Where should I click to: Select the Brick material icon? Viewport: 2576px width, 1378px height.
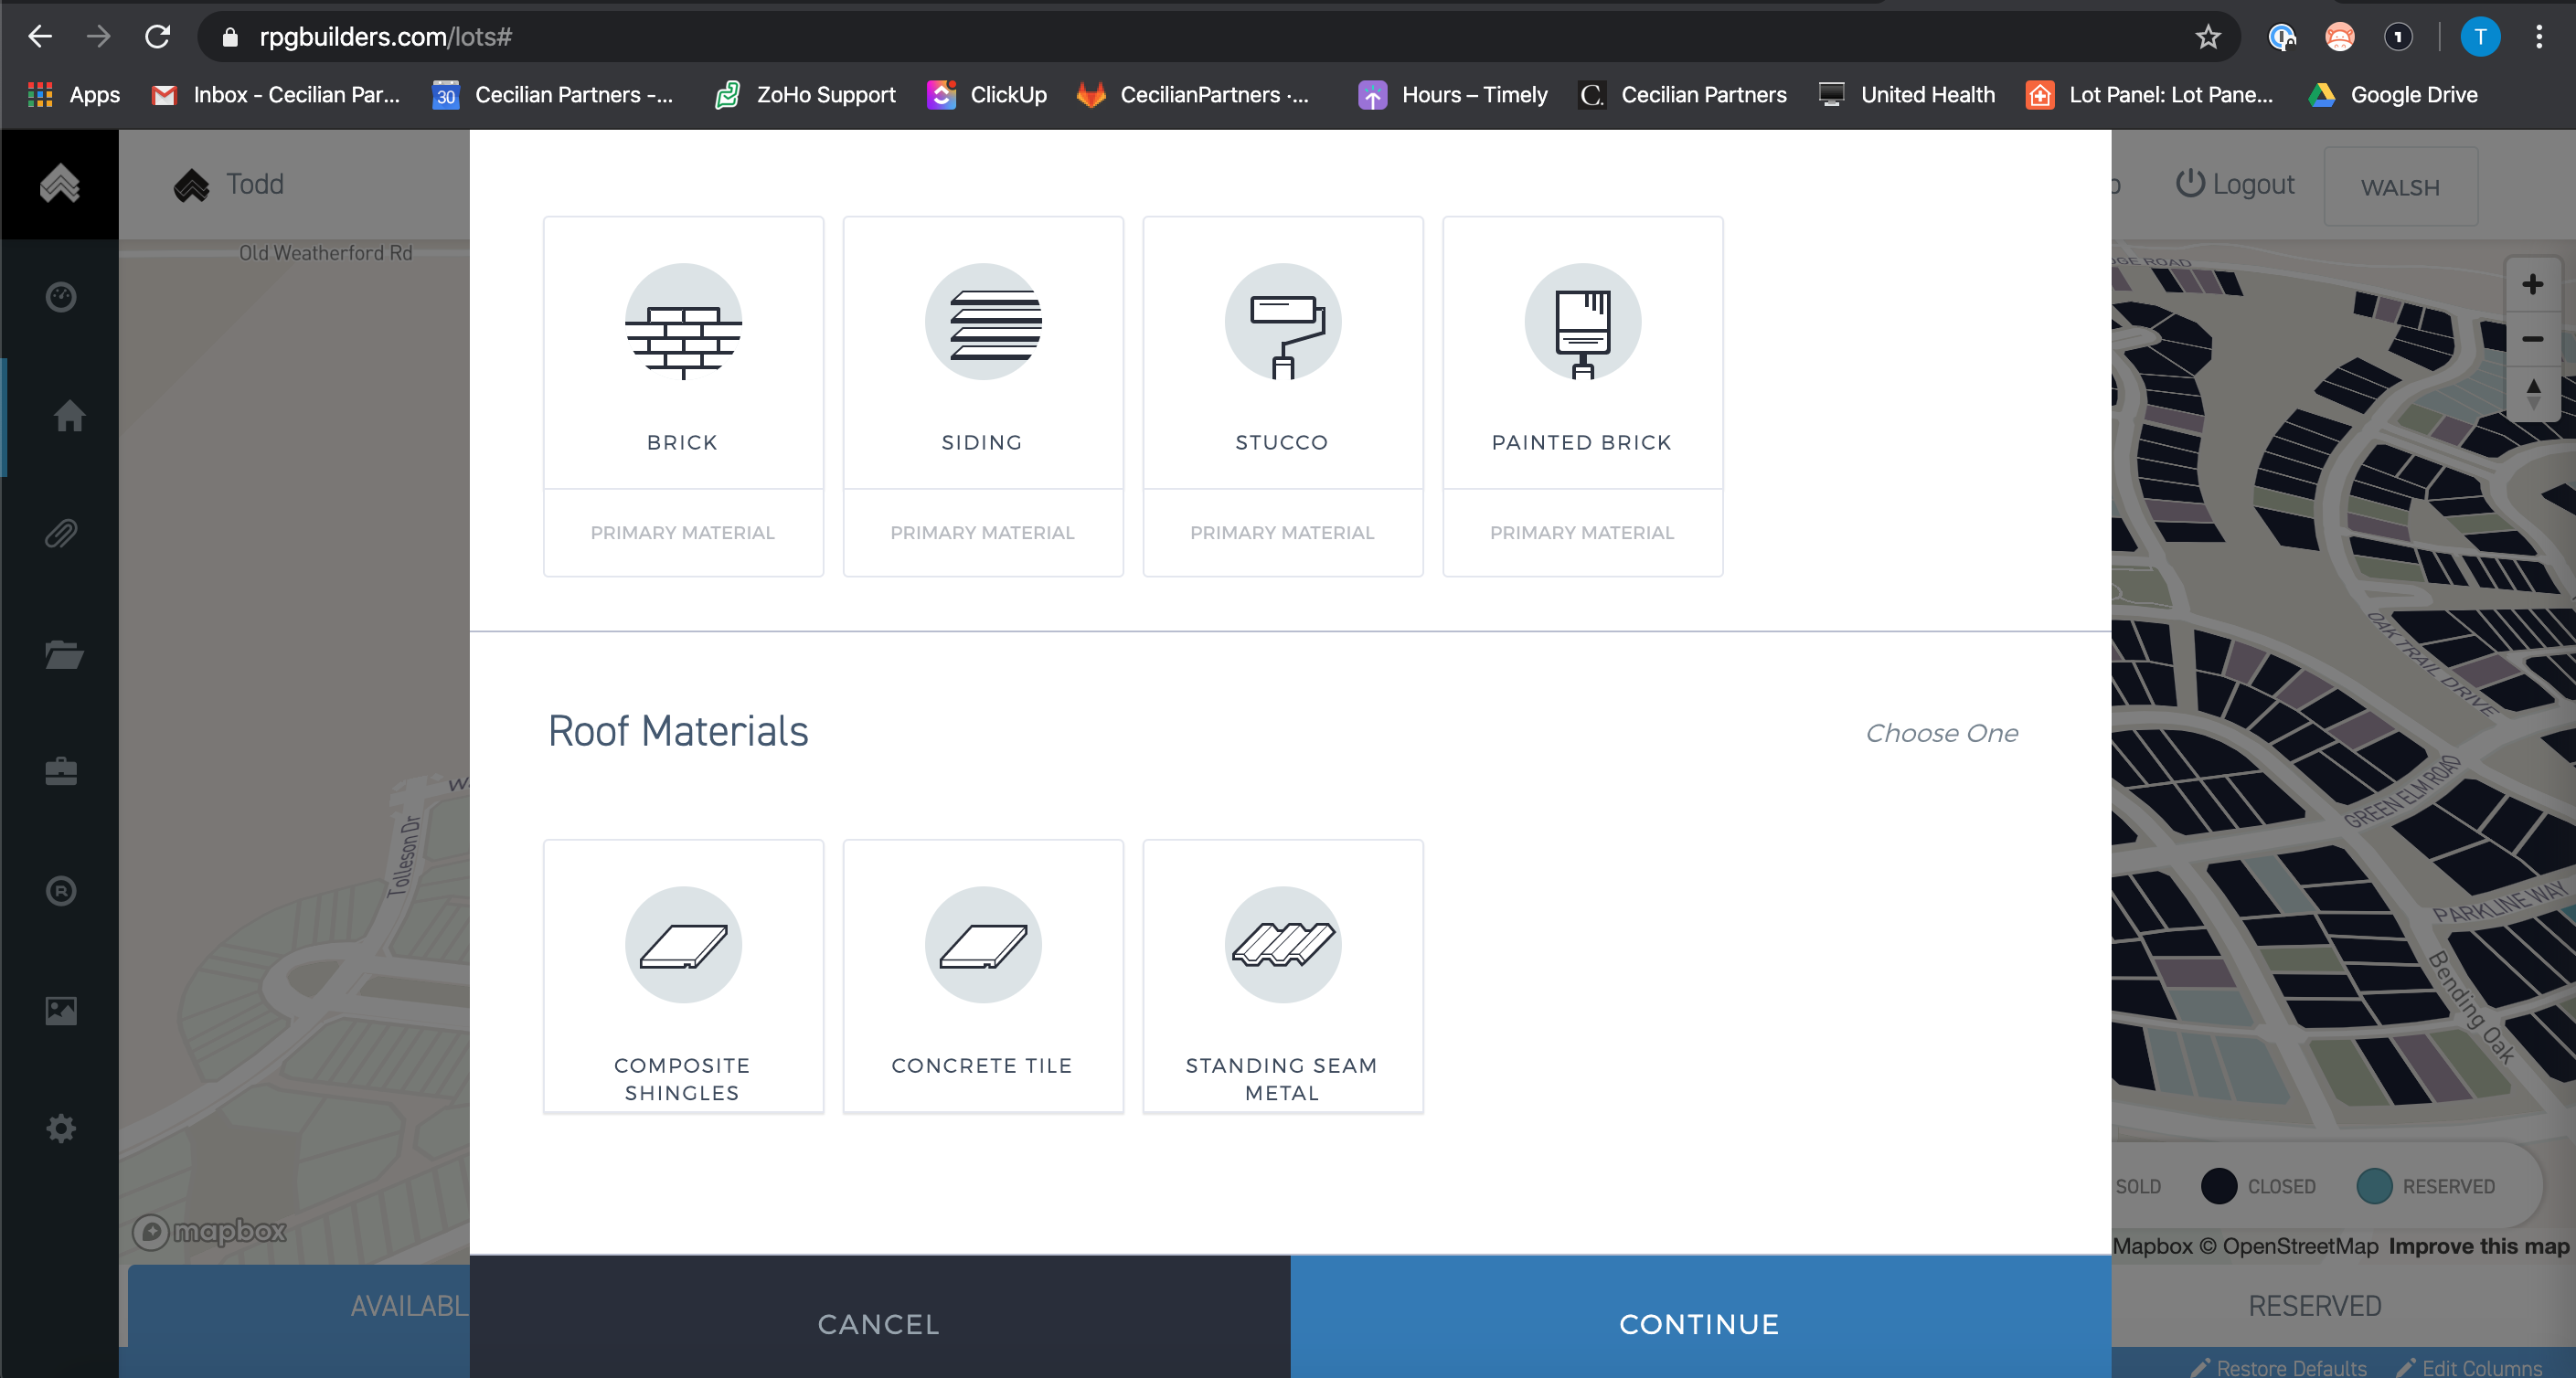[x=683, y=322]
